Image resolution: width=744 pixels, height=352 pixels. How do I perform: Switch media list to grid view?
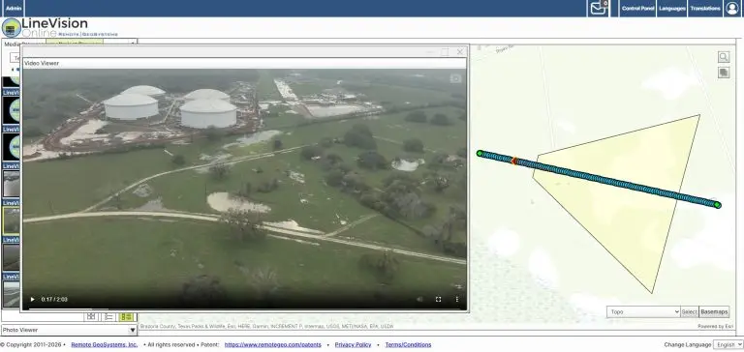(91, 316)
